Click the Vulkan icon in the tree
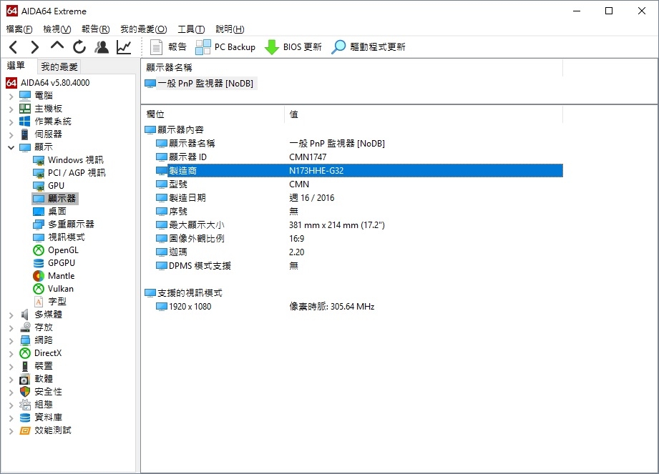This screenshot has height=474, width=659. (x=39, y=289)
